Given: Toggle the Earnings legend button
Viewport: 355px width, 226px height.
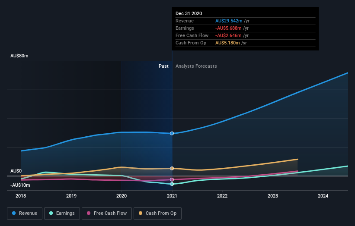Looking at the screenshot, I should point(62,213).
